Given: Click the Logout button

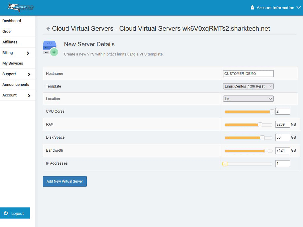Looking at the screenshot, I should [15, 213].
